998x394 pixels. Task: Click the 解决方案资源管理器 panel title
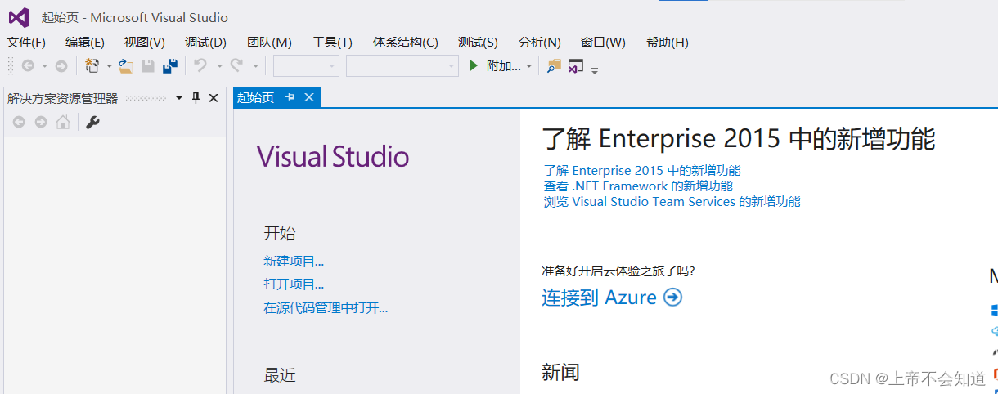pyautogui.click(x=62, y=98)
